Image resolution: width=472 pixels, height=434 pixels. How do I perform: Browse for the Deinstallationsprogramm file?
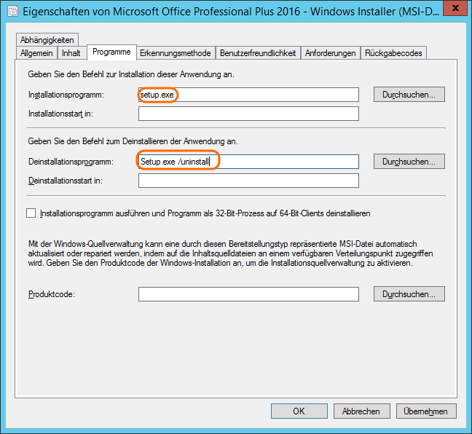click(x=409, y=162)
